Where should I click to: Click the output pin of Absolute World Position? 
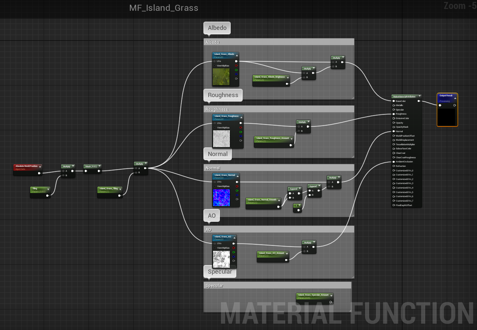[x=40, y=173]
